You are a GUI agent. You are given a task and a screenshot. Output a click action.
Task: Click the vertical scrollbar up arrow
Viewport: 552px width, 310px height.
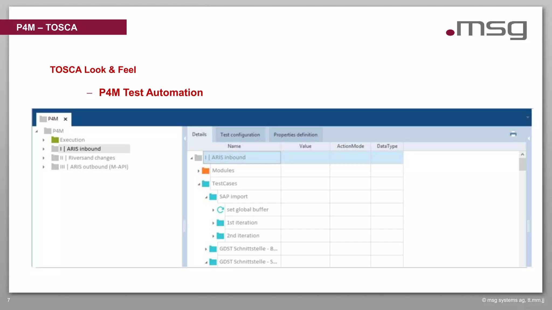522,154
